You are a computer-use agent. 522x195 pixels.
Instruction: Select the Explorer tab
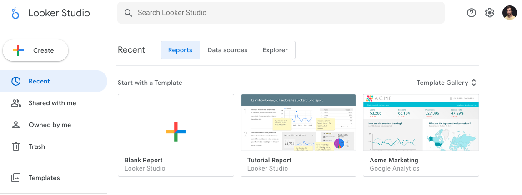point(275,50)
